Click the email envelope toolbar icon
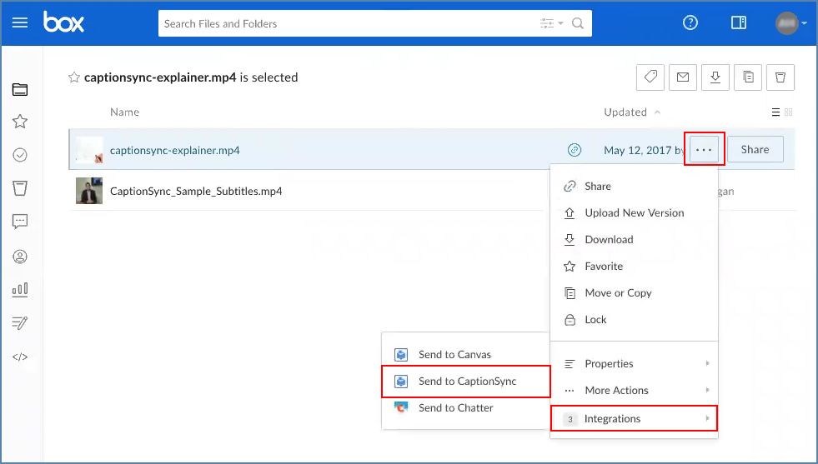Screen dimensions: 818x464 pyautogui.click(x=682, y=77)
